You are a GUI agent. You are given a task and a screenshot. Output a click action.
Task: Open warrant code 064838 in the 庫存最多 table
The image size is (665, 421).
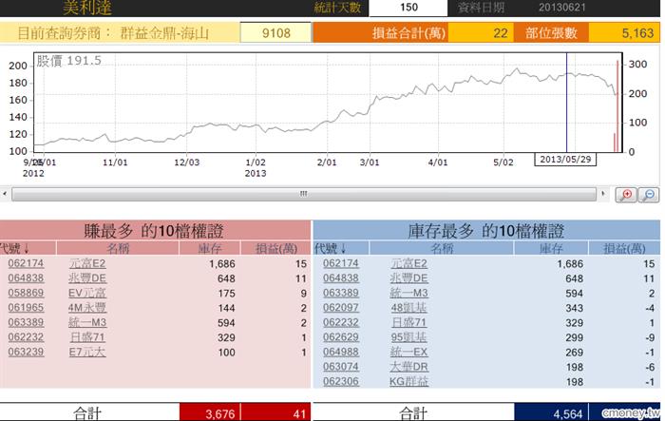(341, 278)
